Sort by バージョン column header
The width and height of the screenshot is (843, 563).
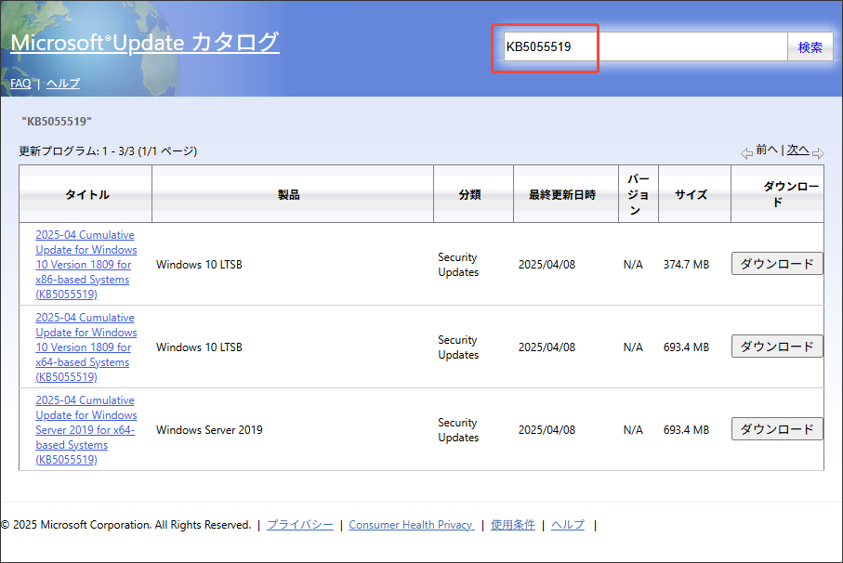(639, 194)
